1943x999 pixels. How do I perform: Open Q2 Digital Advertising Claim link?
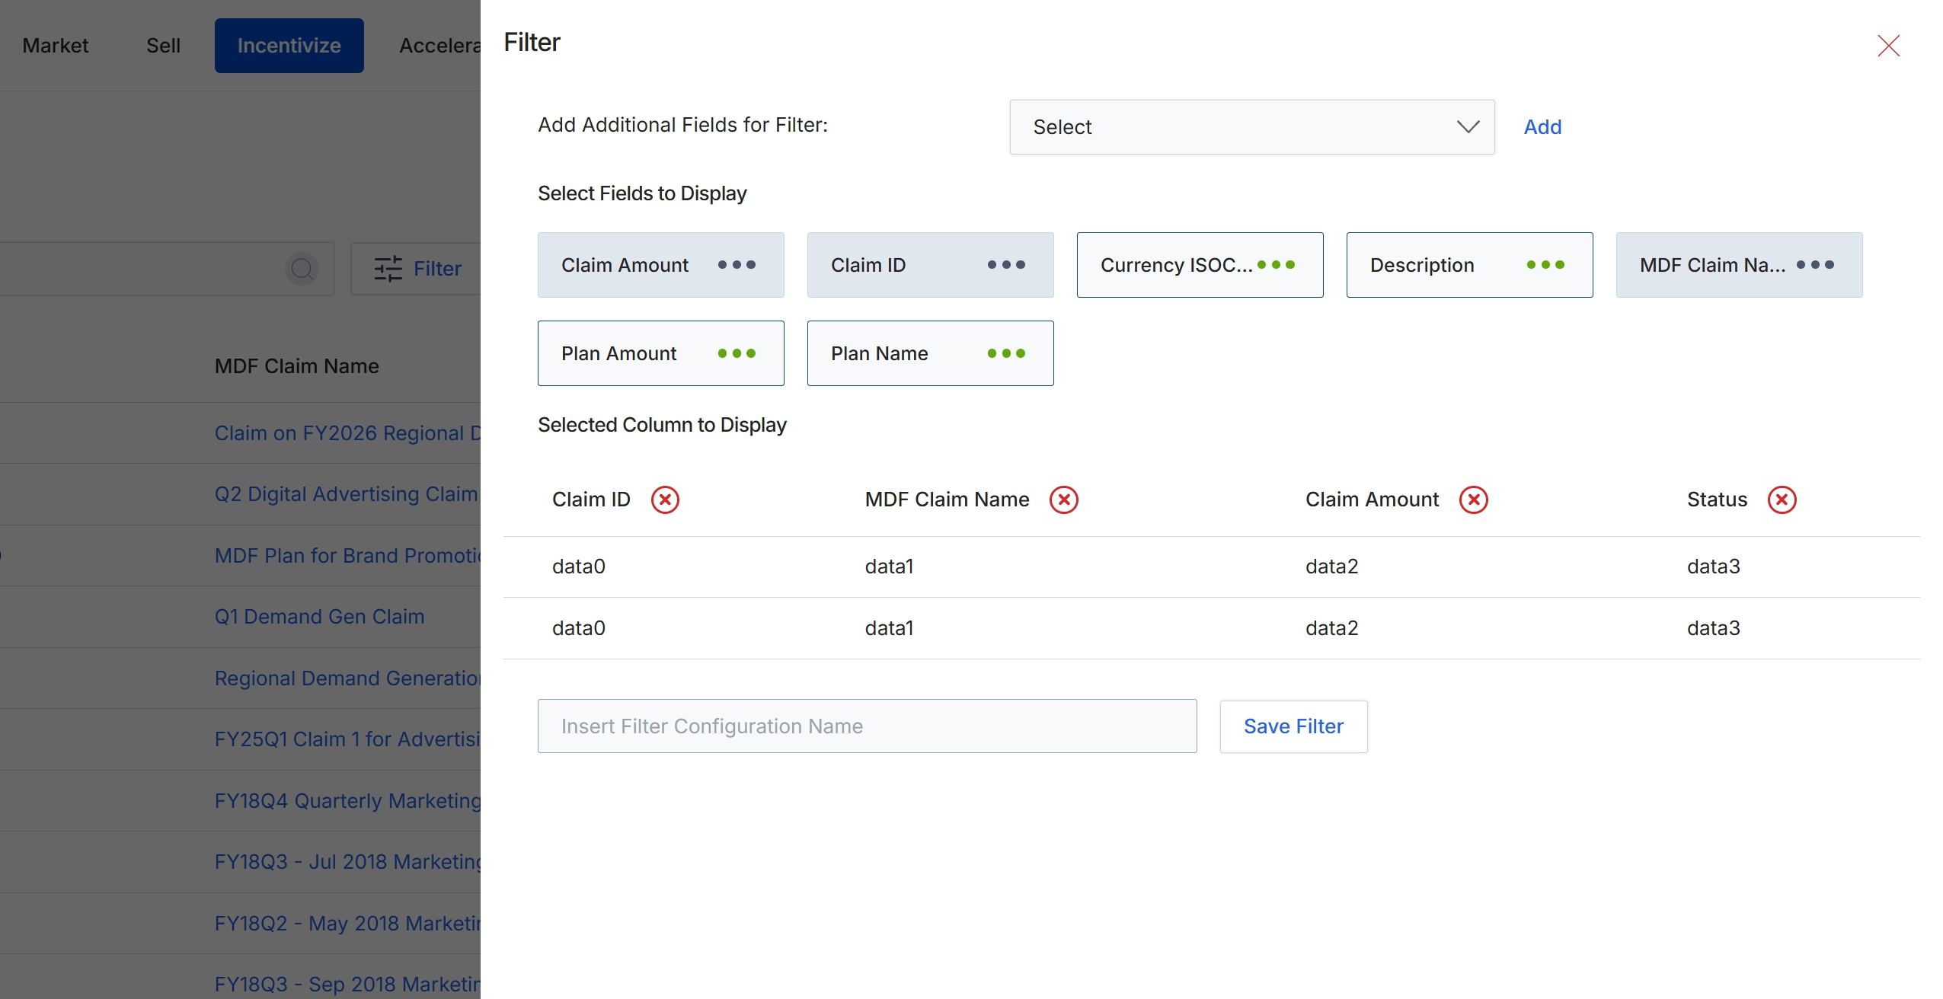pyautogui.click(x=346, y=494)
